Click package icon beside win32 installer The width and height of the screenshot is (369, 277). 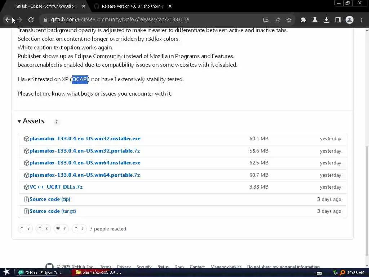coord(26,139)
